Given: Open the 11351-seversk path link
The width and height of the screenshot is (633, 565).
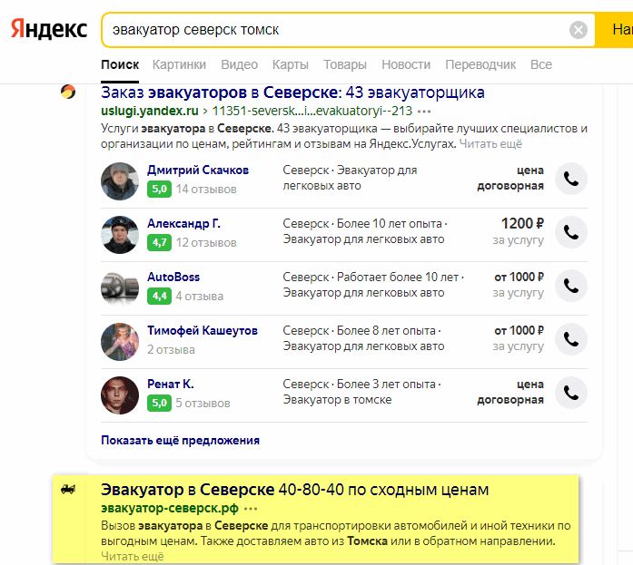Looking at the screenshot, I should point(312,111).
